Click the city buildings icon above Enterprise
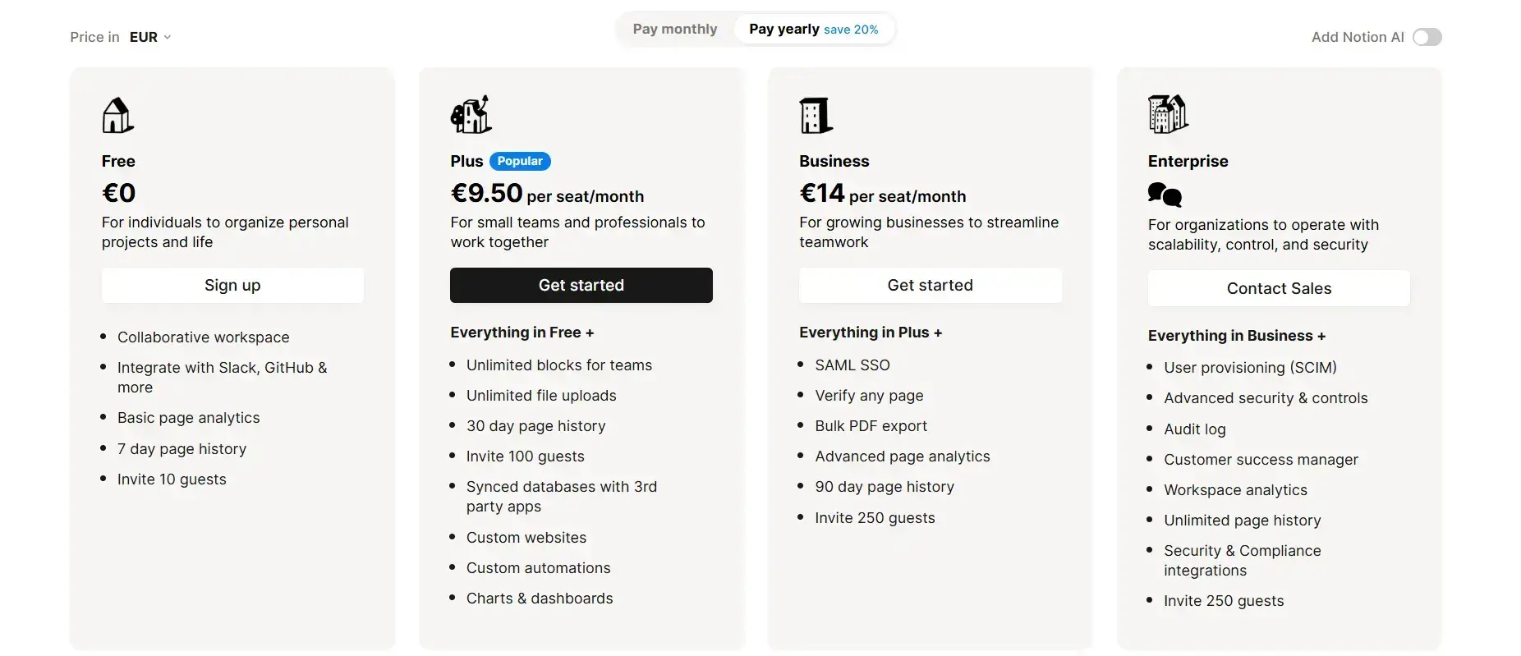This screenshot has height=656, width=1521. [1167, 112]
